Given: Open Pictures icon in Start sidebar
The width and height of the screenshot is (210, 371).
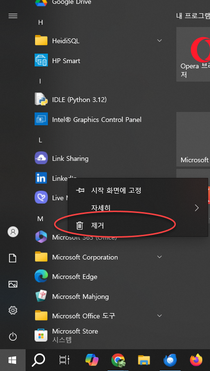Looking at the screenshot, I should click(13, 284).
